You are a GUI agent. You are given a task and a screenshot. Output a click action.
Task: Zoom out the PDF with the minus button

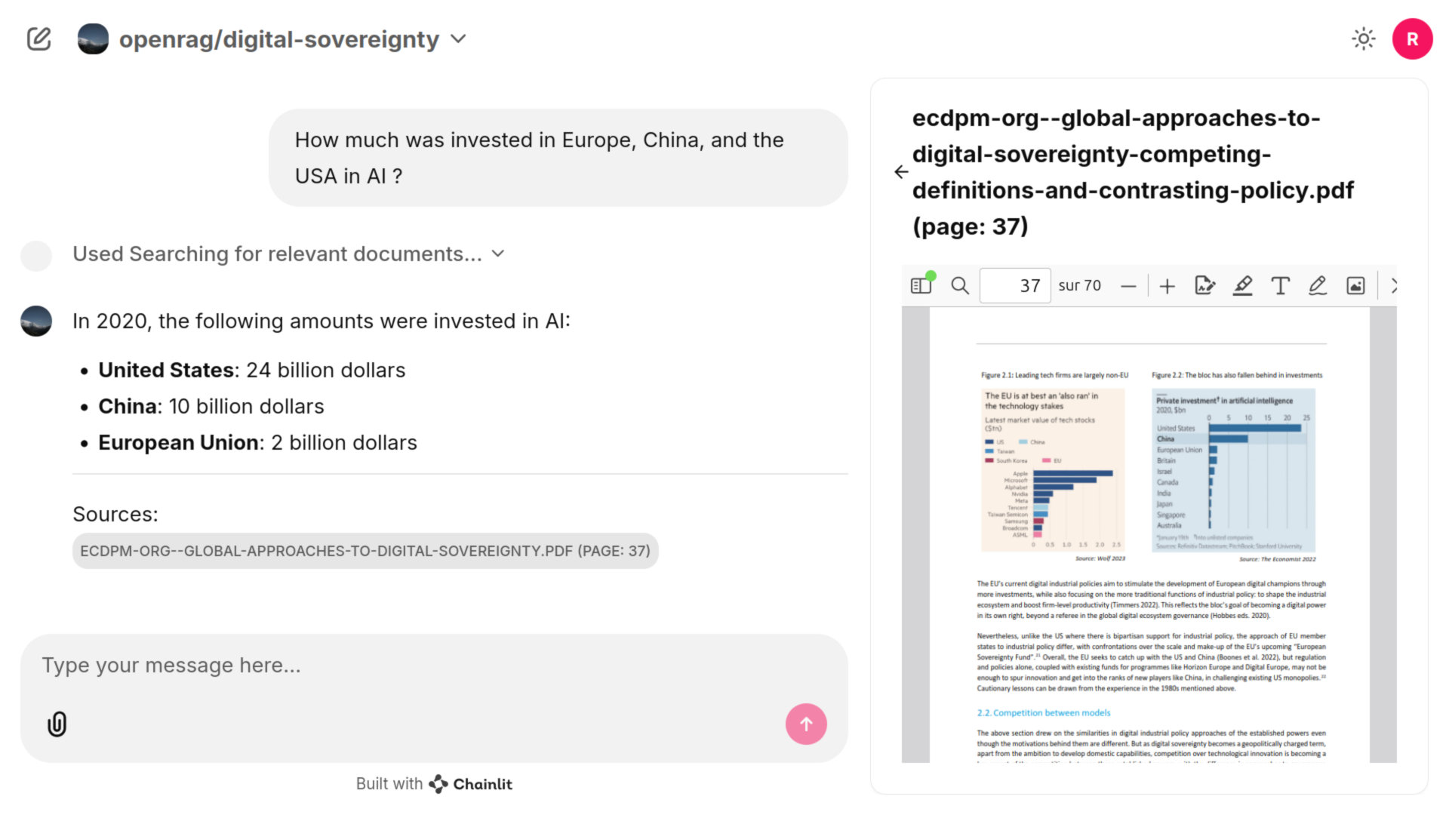[1128, 286]
